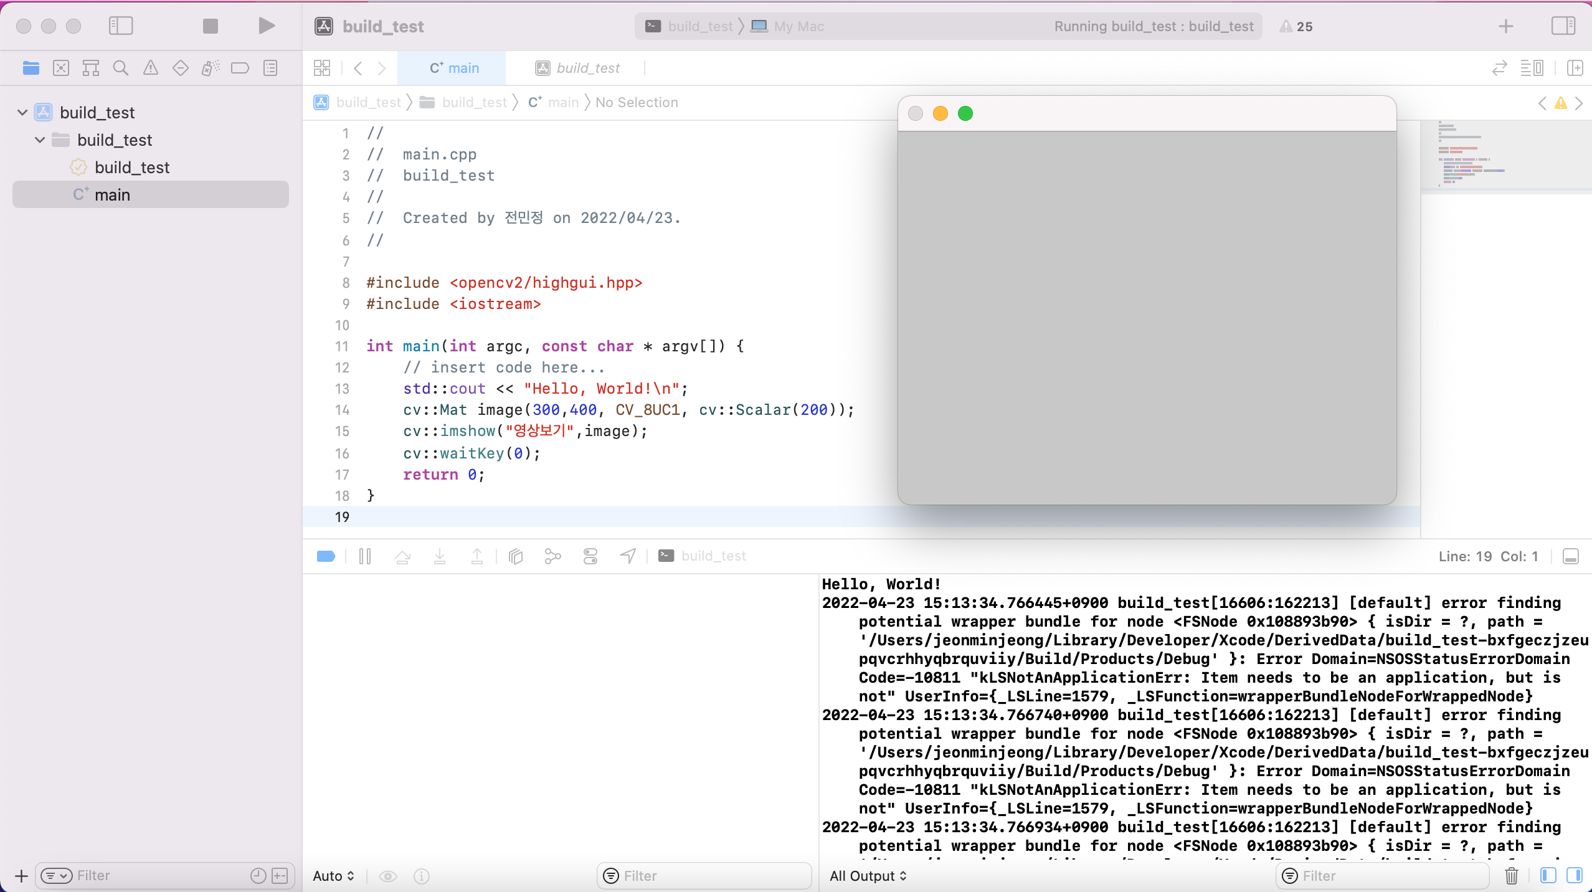1592x892 pixels.
Task: Toggle the inspector panel on right
Action: point(1563,26)
